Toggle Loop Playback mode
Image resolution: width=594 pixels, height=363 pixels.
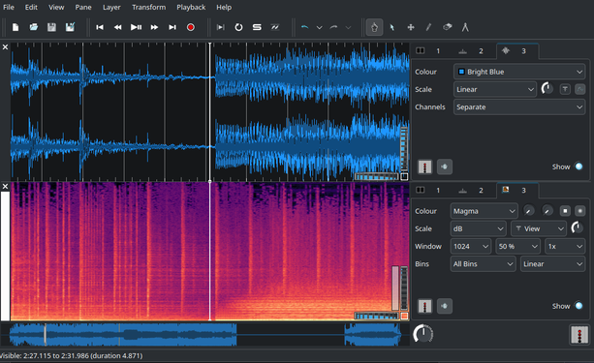click(238, 27)
